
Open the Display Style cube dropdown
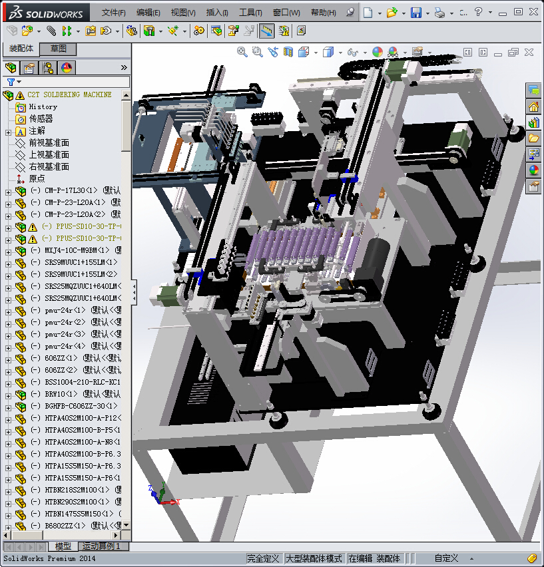tap(340, 53)
